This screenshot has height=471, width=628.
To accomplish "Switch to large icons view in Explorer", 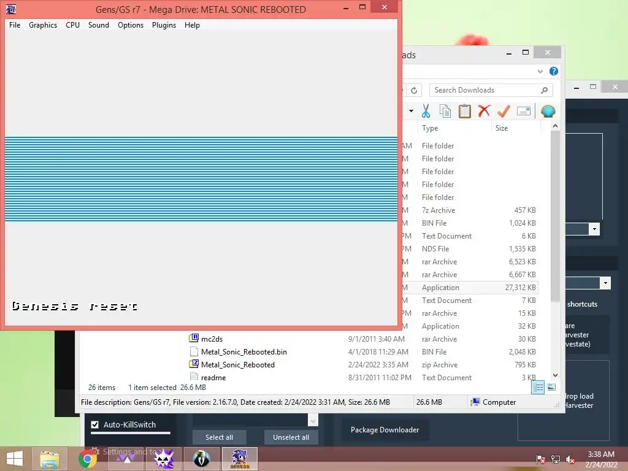I will point(551,387).
